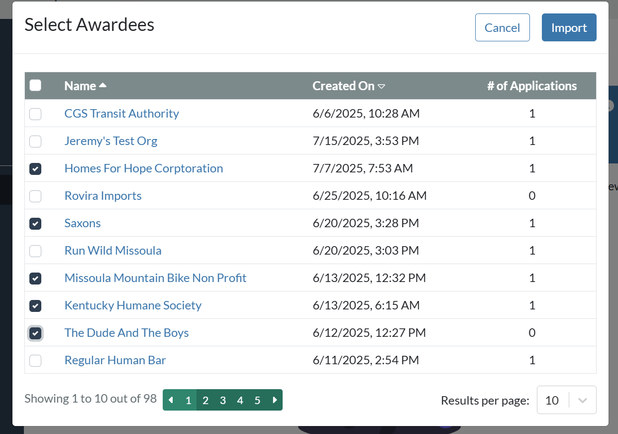Screen dimensions: 618x434
Task: Open Missoula Mountain Bike Non Profit link
Action: pos(155,278)
